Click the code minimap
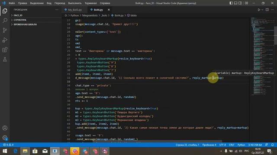Screen dimensions: 277x155 click(262, 56)
